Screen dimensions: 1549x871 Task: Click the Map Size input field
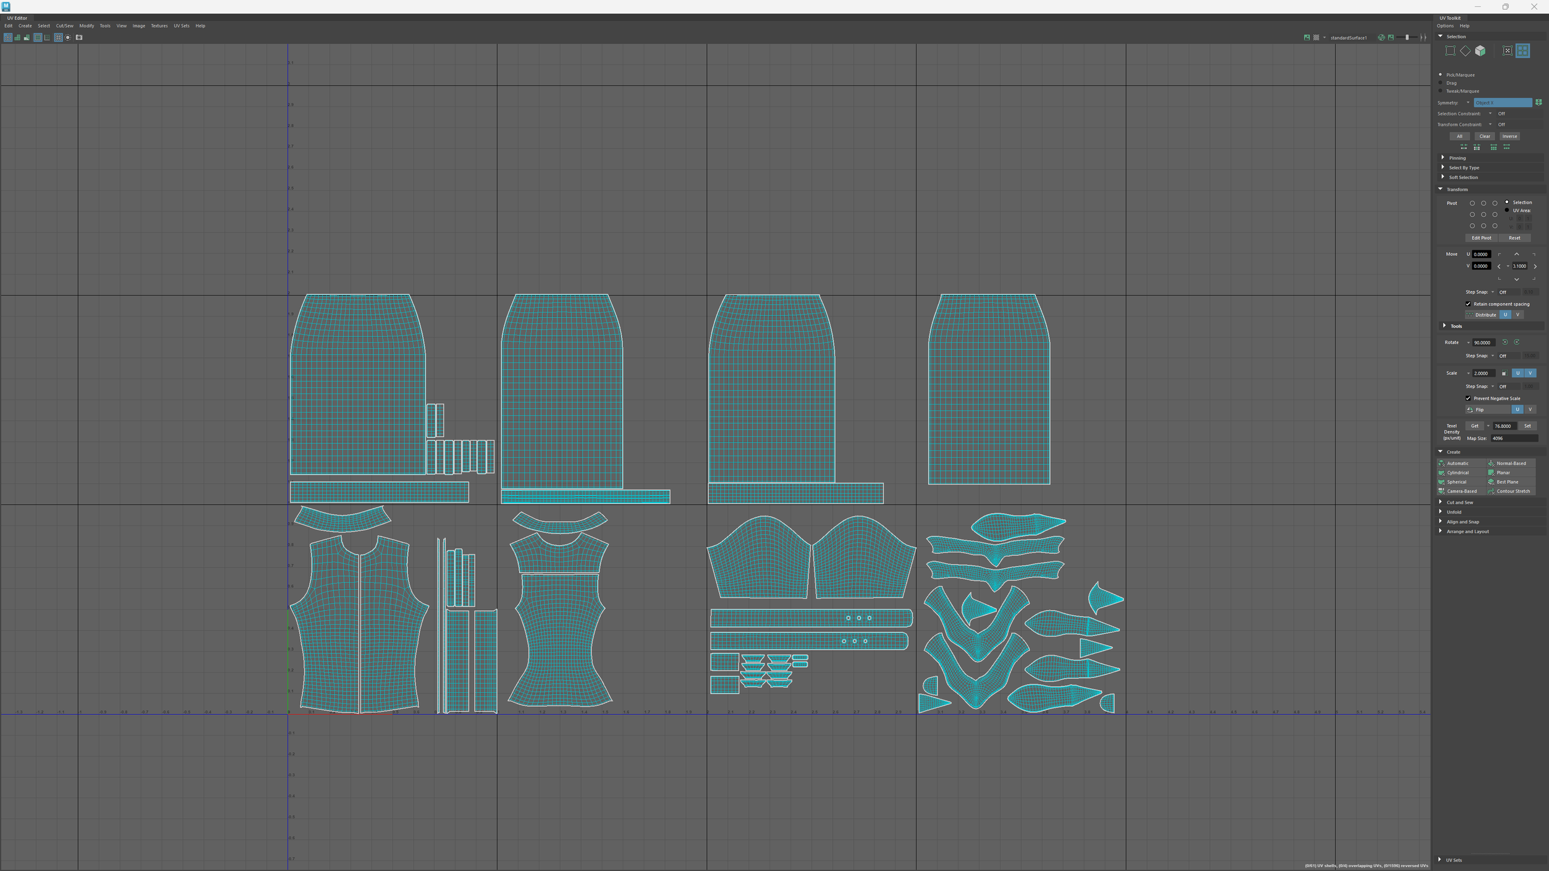point(1514,438)
